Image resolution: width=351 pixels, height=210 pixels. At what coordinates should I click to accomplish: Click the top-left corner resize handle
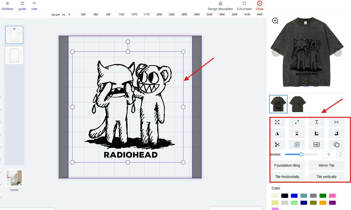(x=73, y=52)
